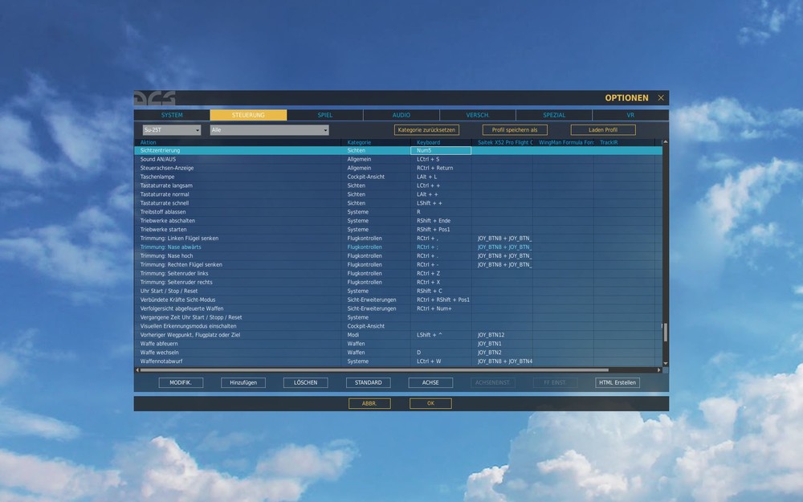Select Trimmung: Linken Flügel senken row
Viewport: 803px width, 502px height.
pos(398,239)
